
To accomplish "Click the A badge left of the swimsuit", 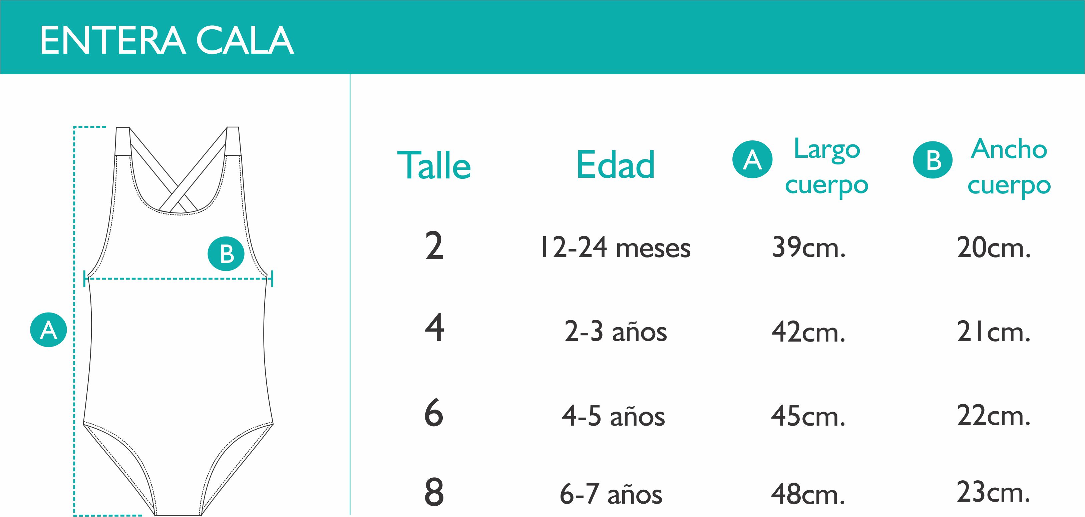I will 48,330.
